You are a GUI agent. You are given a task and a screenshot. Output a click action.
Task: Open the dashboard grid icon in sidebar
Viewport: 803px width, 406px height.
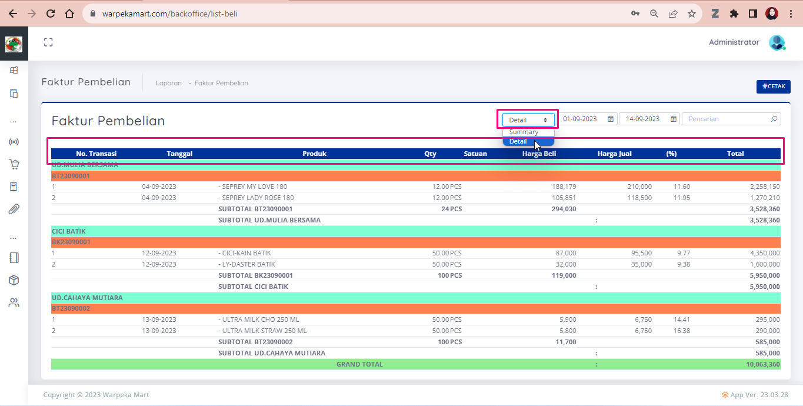pos(14,70)
